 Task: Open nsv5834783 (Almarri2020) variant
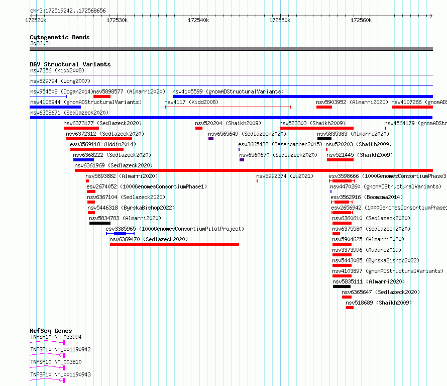[125, 218]
